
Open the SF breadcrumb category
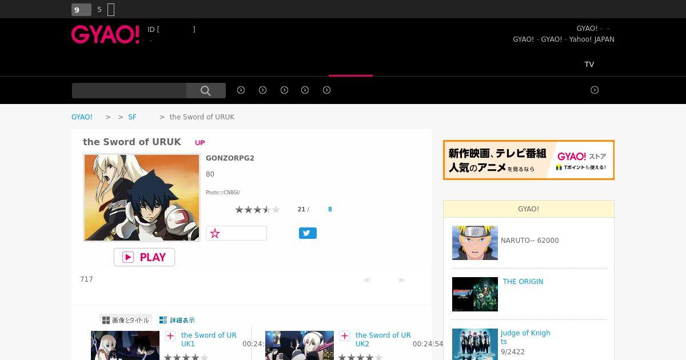[132, 117]
